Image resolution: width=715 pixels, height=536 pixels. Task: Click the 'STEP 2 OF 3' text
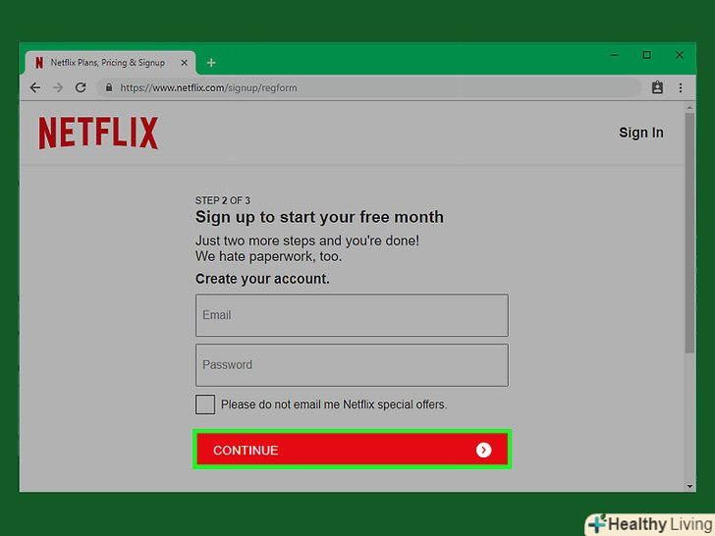tap(223, 200)
